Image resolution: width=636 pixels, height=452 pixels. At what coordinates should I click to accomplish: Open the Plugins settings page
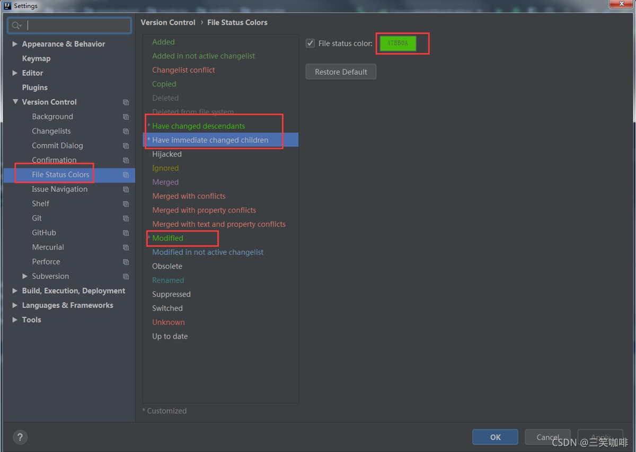pos(34,87)
